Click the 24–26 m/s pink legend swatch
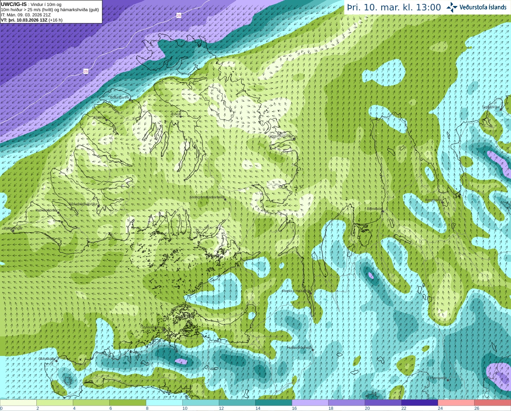511x411 pixels. point(456,403)
